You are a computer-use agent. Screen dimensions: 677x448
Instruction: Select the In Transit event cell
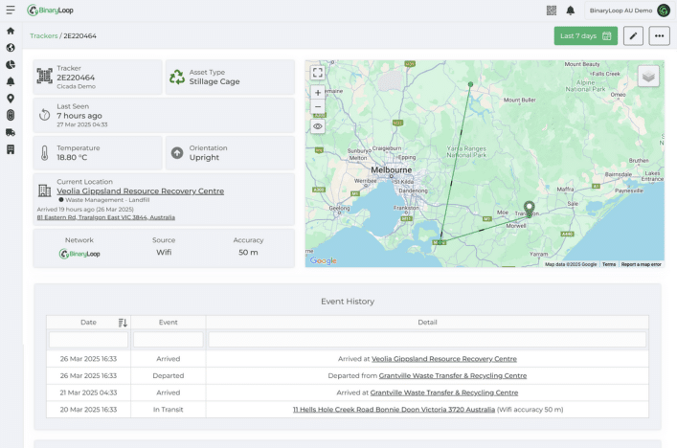point(168,409)
